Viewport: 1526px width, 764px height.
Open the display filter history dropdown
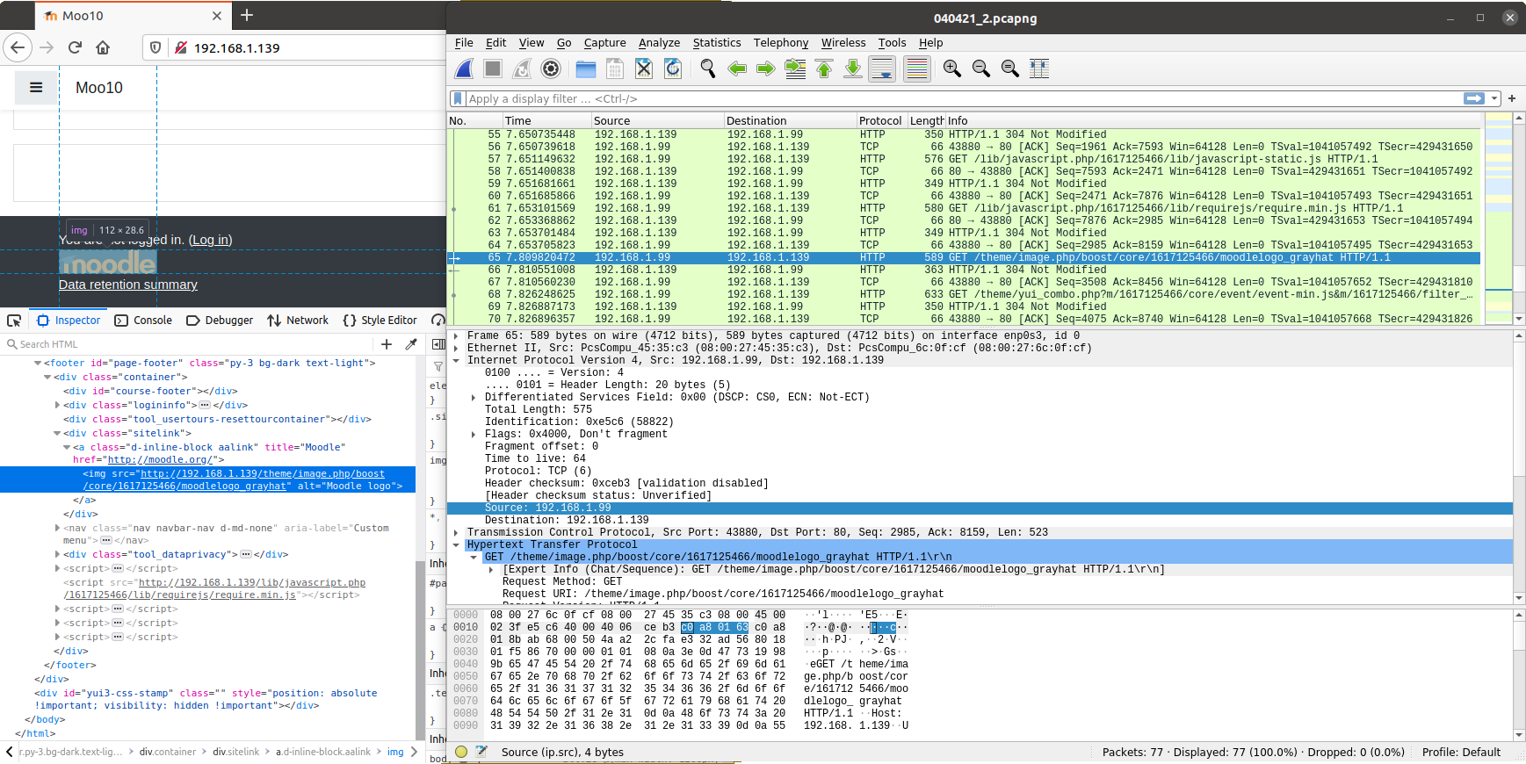coord(1494,98)
